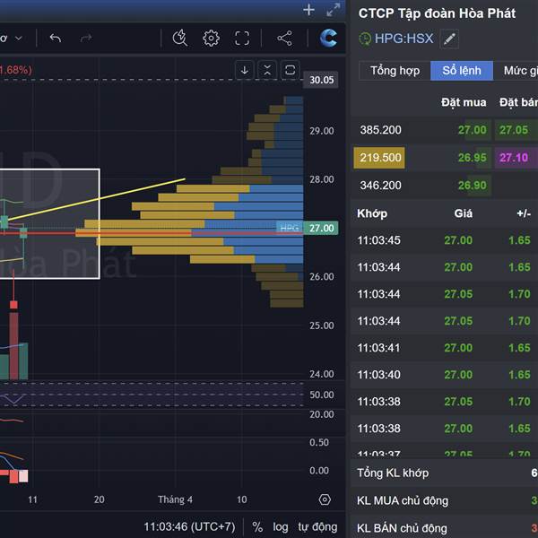Click the 219.500 highlighted volume cell
The width and height of the screenshot is (538, 538).
[379, 158]
